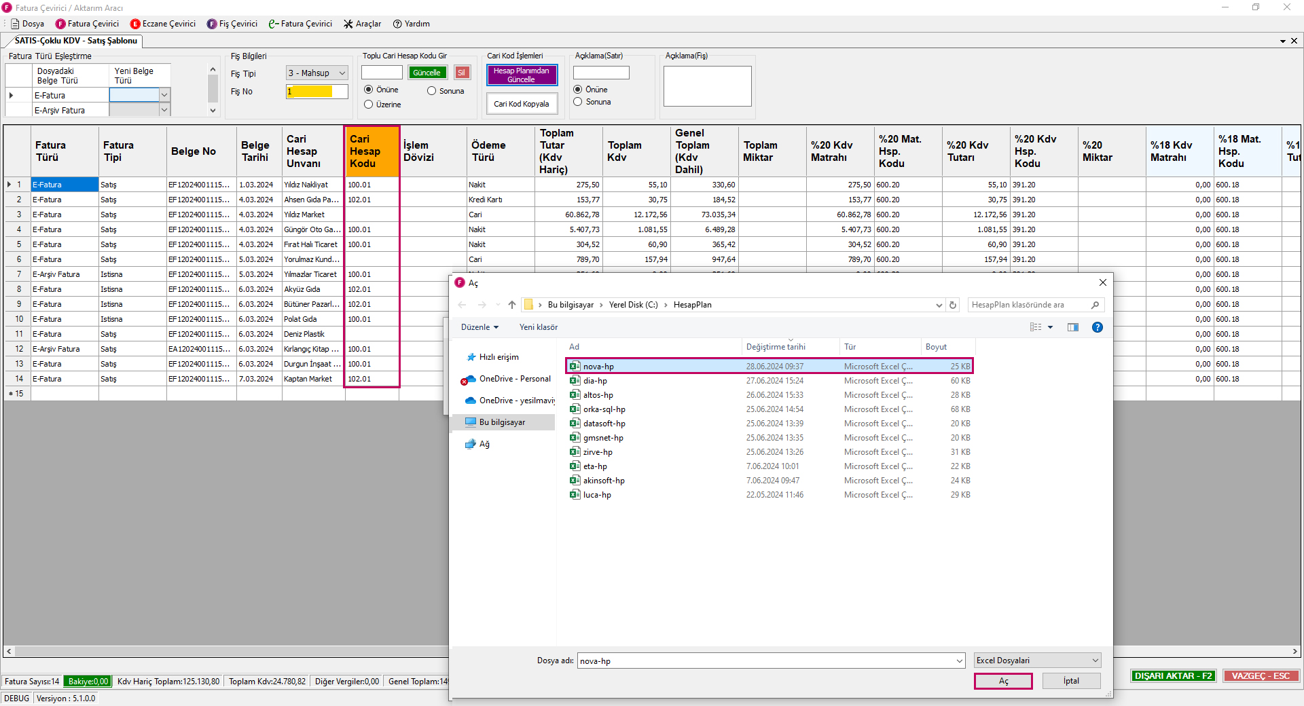Click the Hesap Planımdan Güncelle button

(522, 75)
